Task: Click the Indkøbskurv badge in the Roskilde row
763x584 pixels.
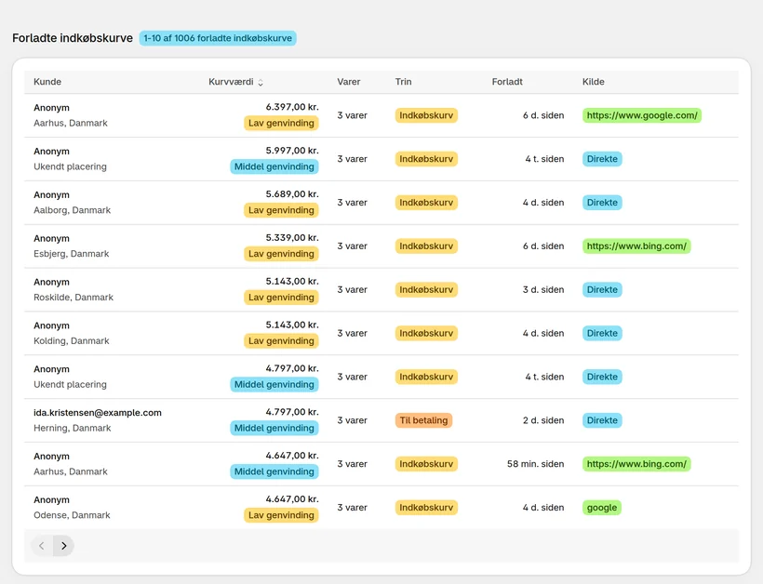Action: point(426,289)
